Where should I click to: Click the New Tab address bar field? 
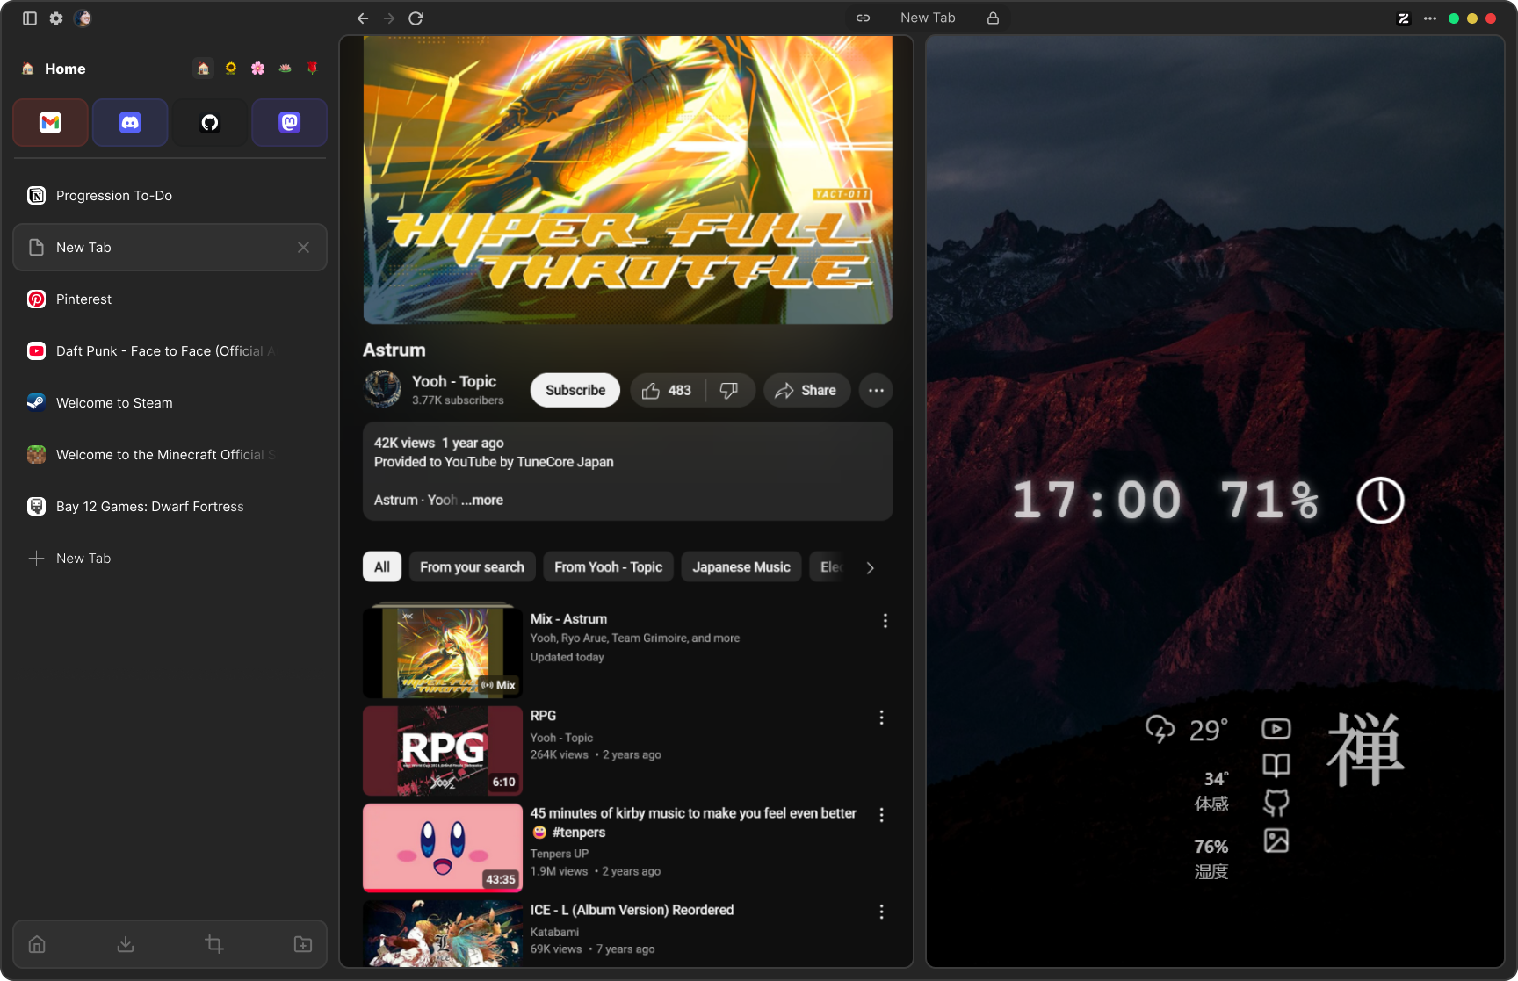click(928, 18)
